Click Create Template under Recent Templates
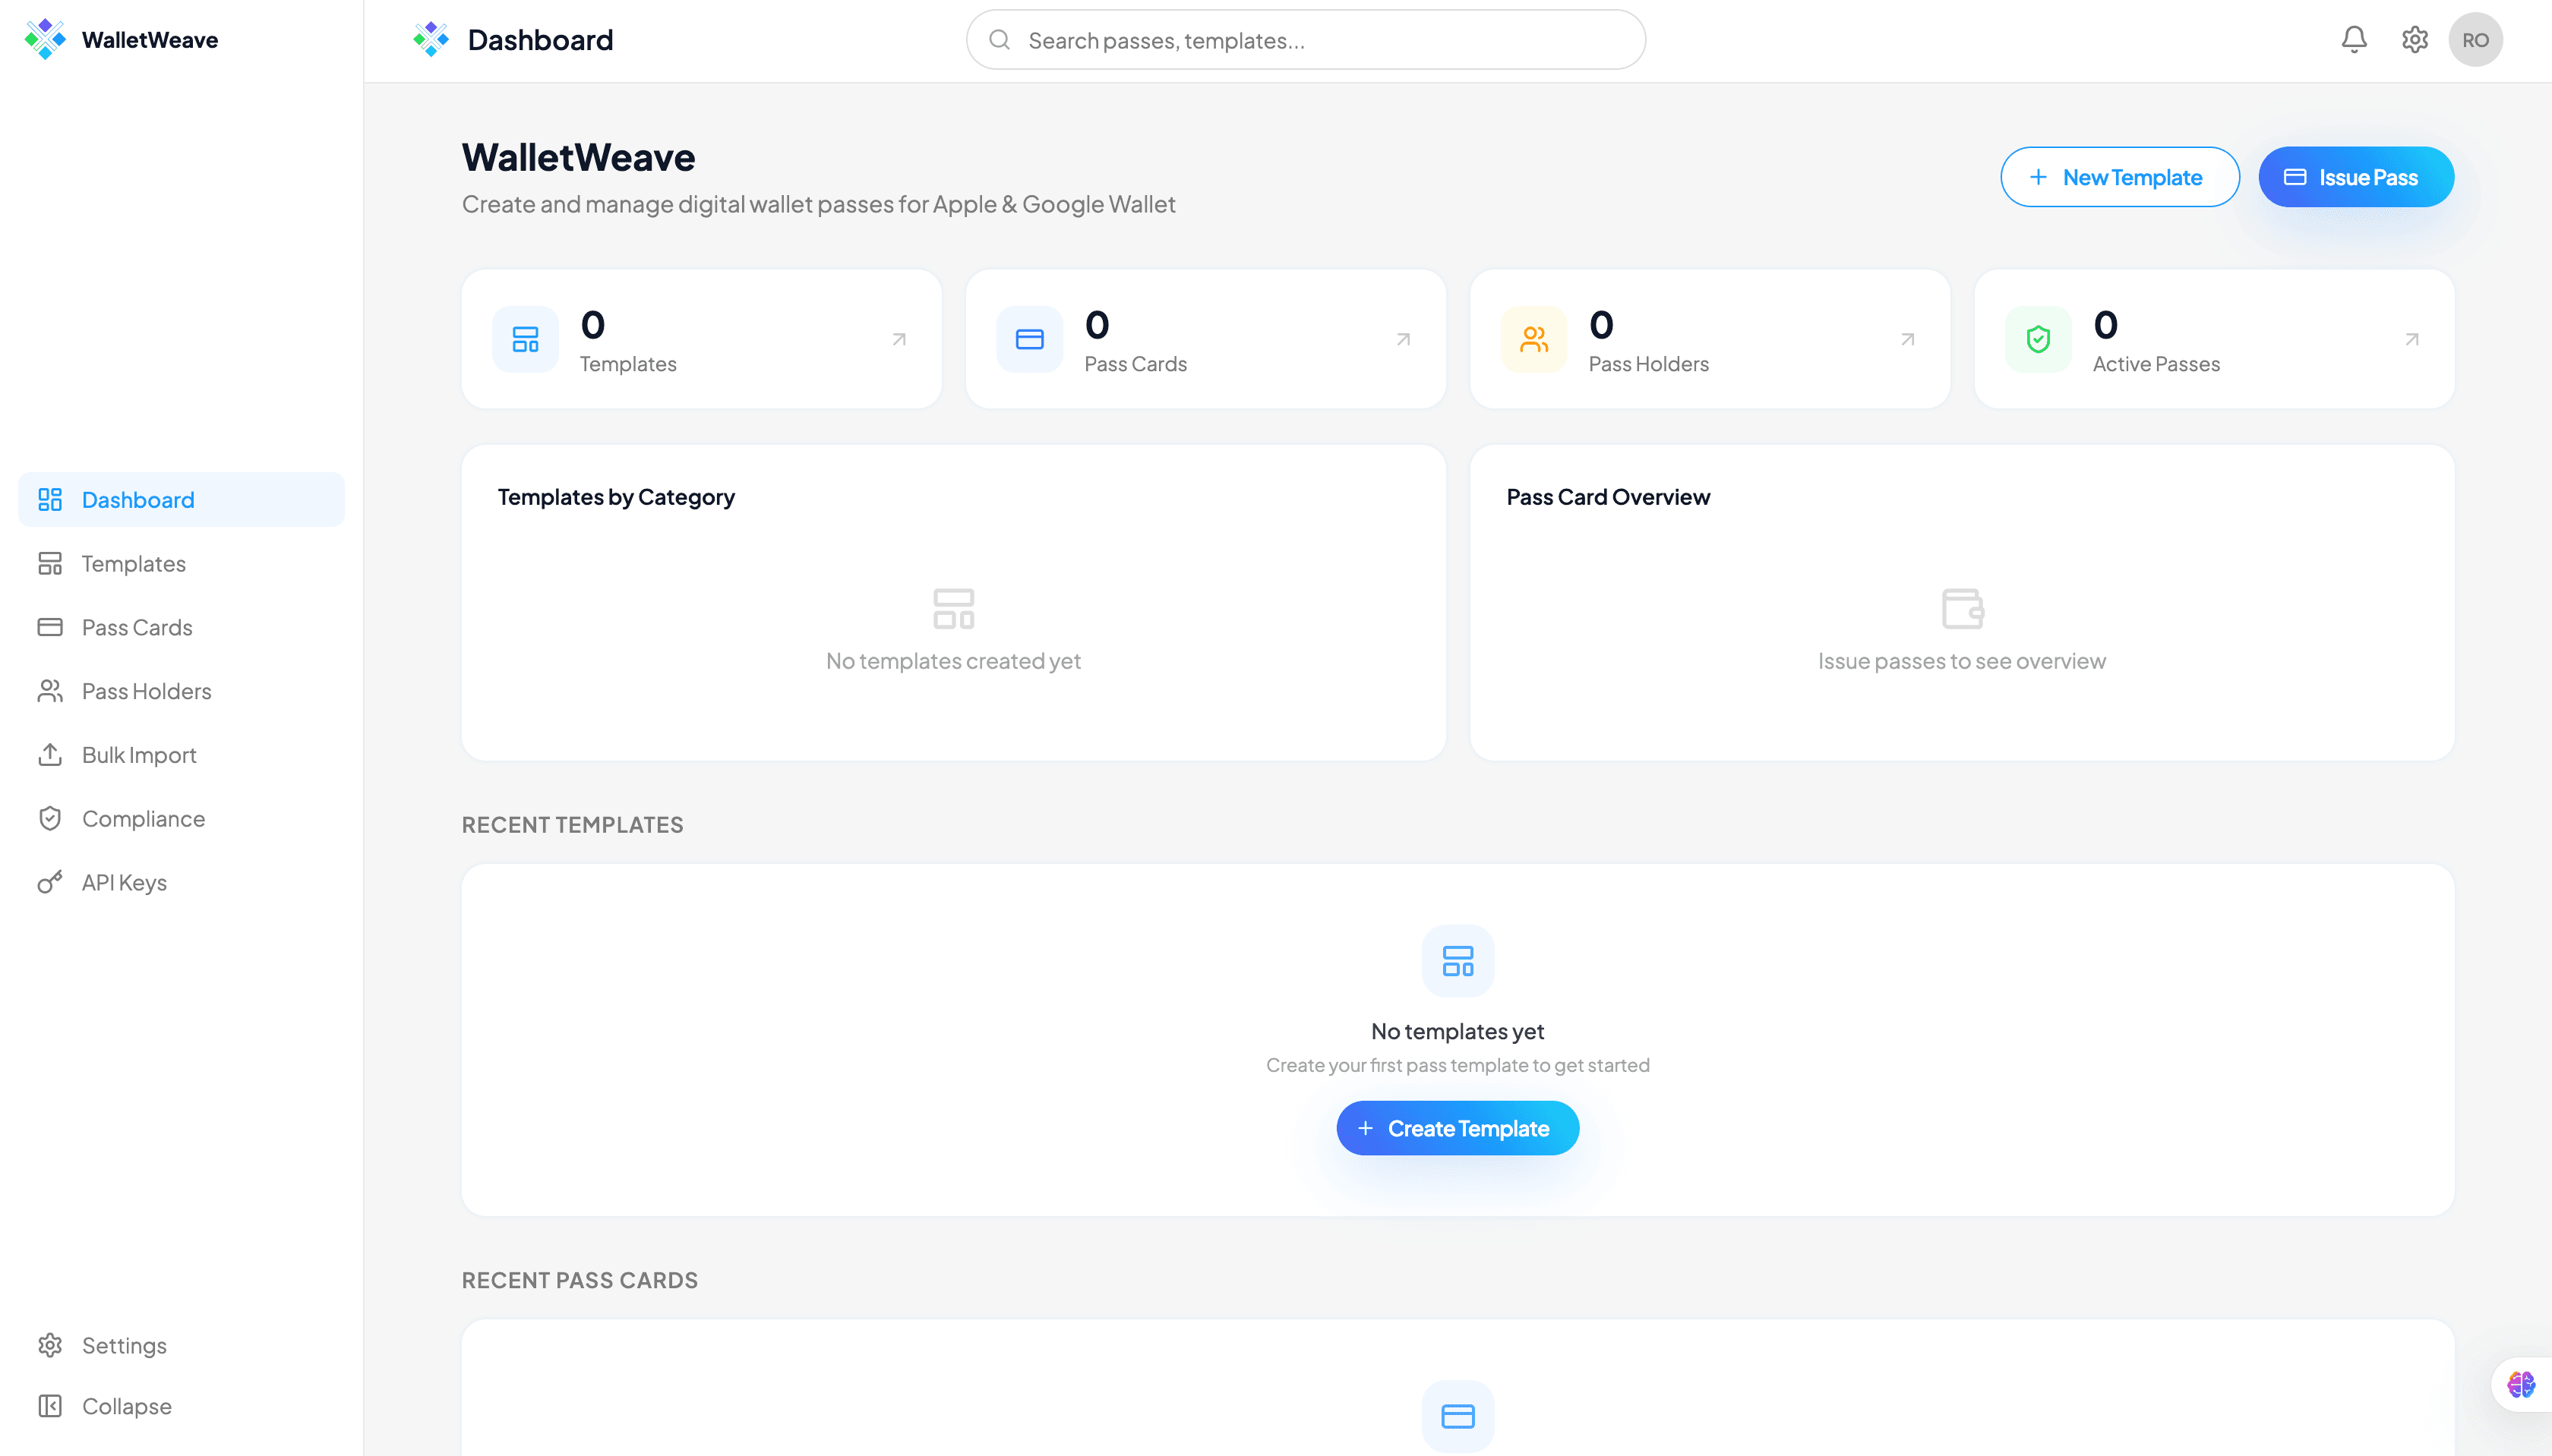This screenshot has height=1456, width=2552. (x=1457, y=1127)
